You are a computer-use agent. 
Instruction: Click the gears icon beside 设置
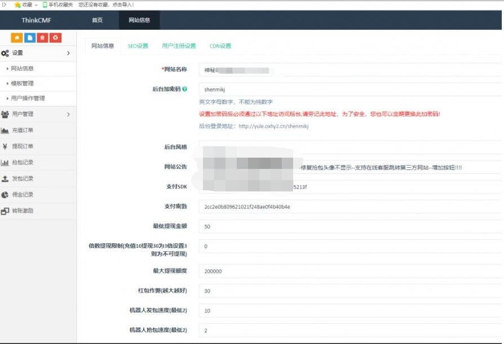tap(5, 53)
